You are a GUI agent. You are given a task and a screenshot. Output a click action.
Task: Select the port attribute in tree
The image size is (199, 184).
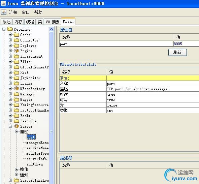click(31, 137)
